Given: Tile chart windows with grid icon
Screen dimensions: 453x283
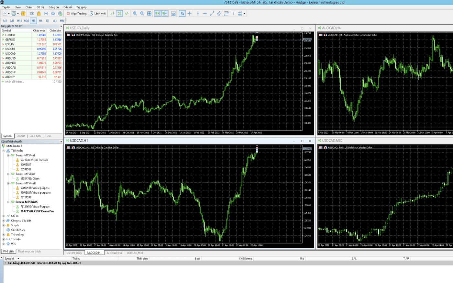Looking at the screenshot, I should click(x=149, y=14).
